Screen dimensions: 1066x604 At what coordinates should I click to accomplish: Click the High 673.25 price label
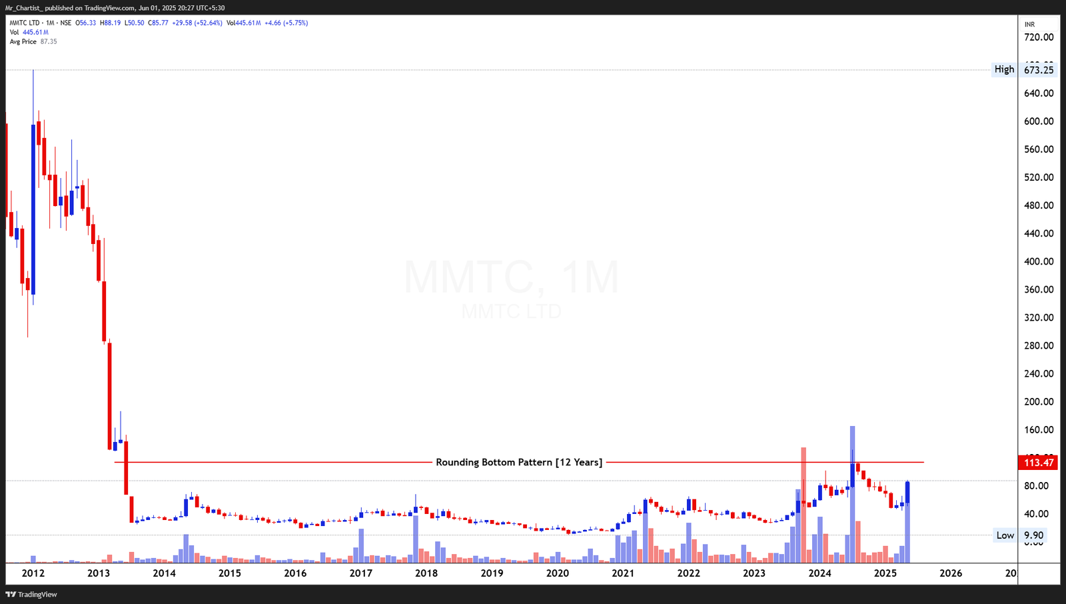[1038, 69]
